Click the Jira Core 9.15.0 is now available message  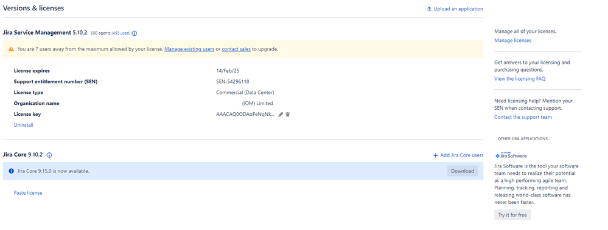click(53, 171)
